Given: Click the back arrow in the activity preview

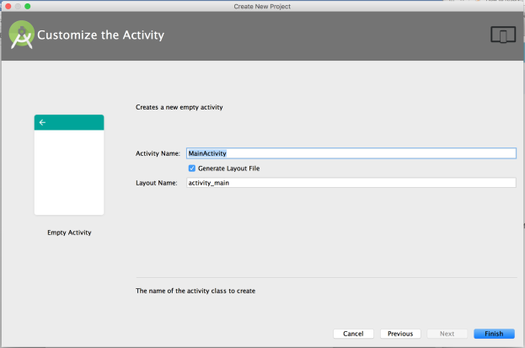Looking at the screenshot, I should pos(42,122).
